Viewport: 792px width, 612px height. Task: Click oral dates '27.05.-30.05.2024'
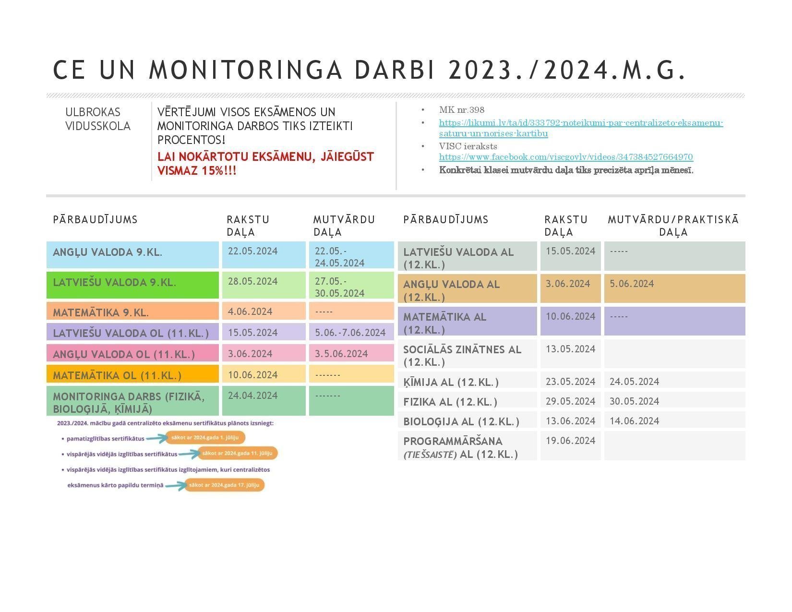pyautogui.click(x=339, y=287)
